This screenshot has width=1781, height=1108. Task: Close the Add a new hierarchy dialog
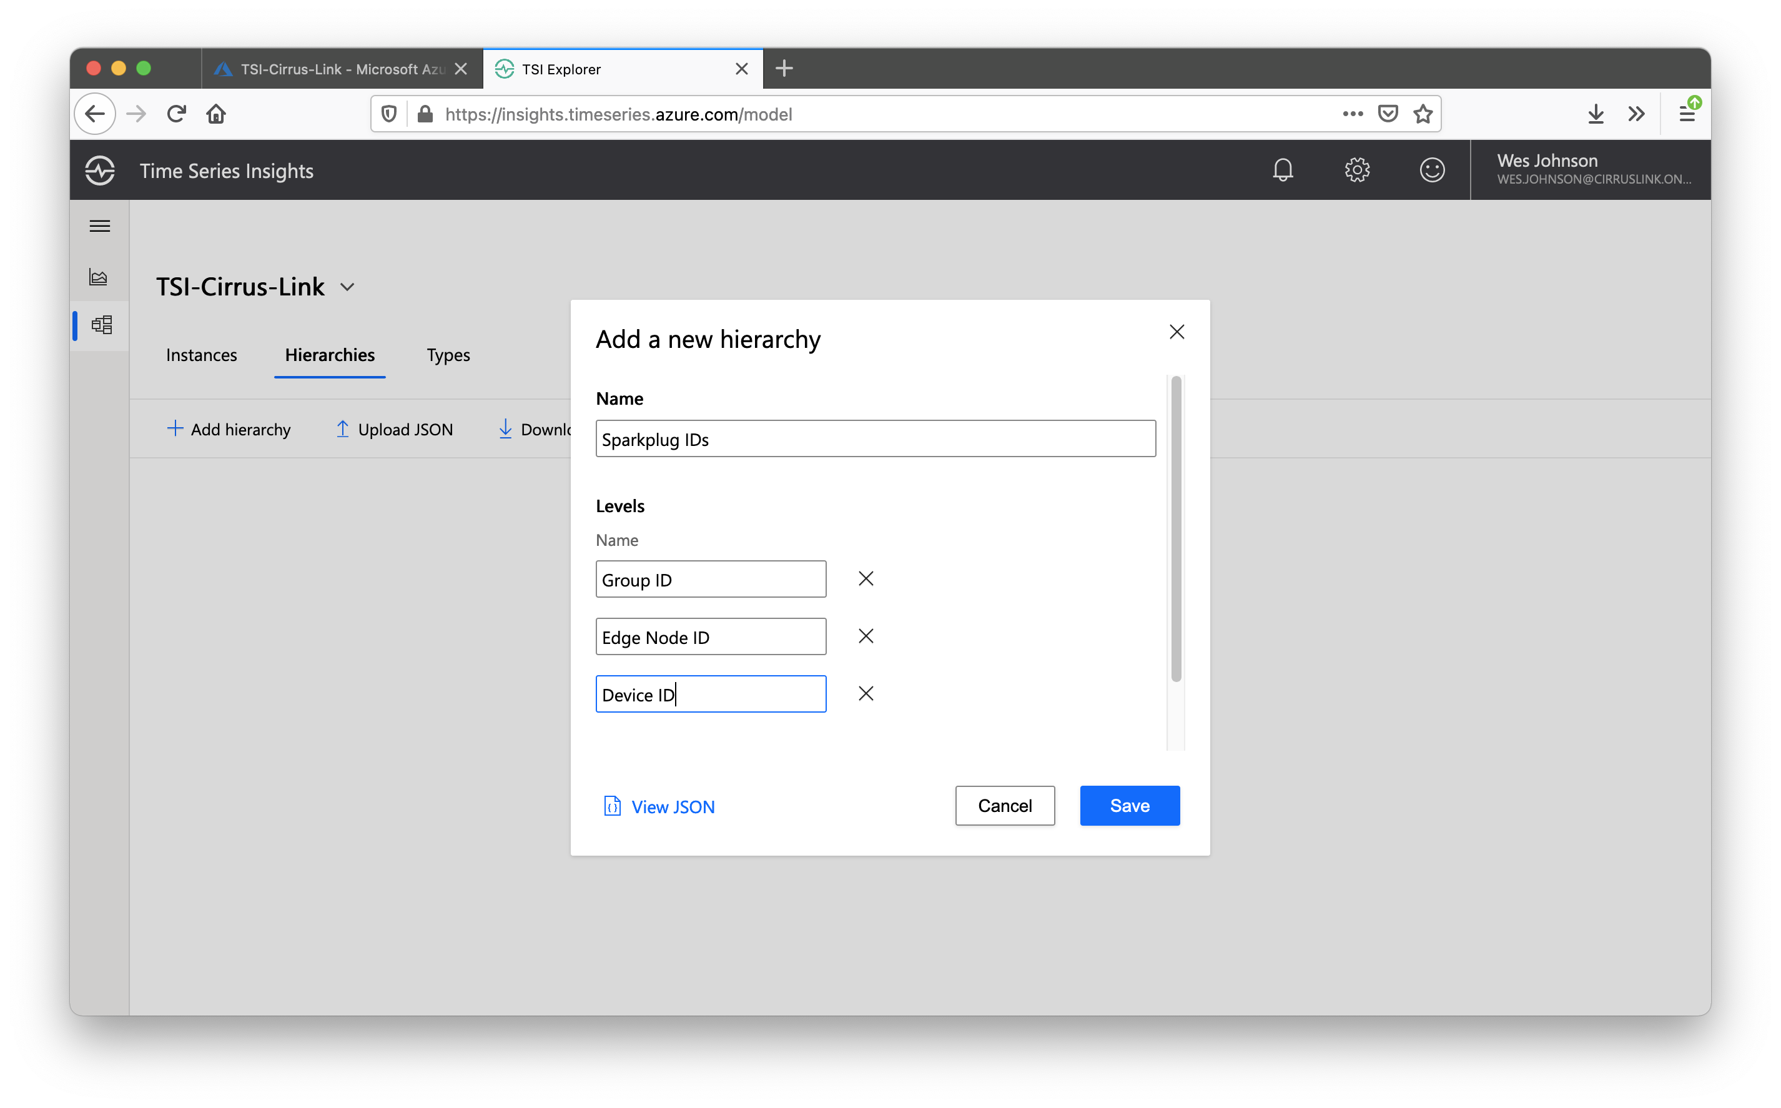pyautogui.click(x=1177, y=332)
